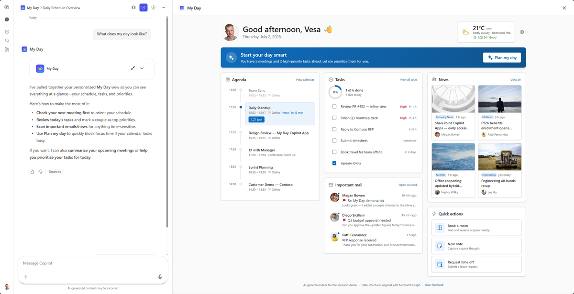Open Megan Bowen's My Day demo script email

373,200
